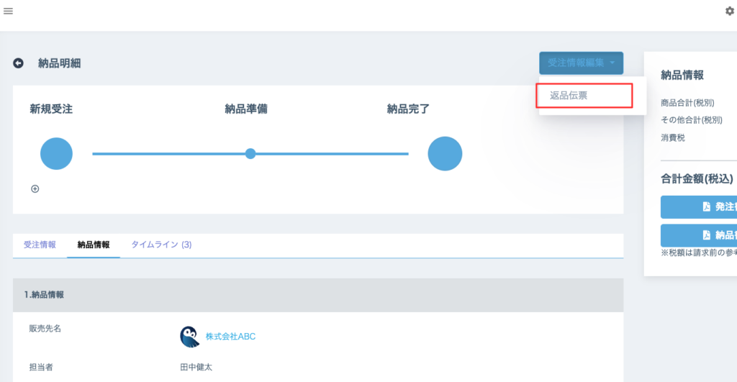Click the PDF icon on 納品 button
Image resolution: width=737 pixels, height=382 pixels.
[x=707, y=235]
